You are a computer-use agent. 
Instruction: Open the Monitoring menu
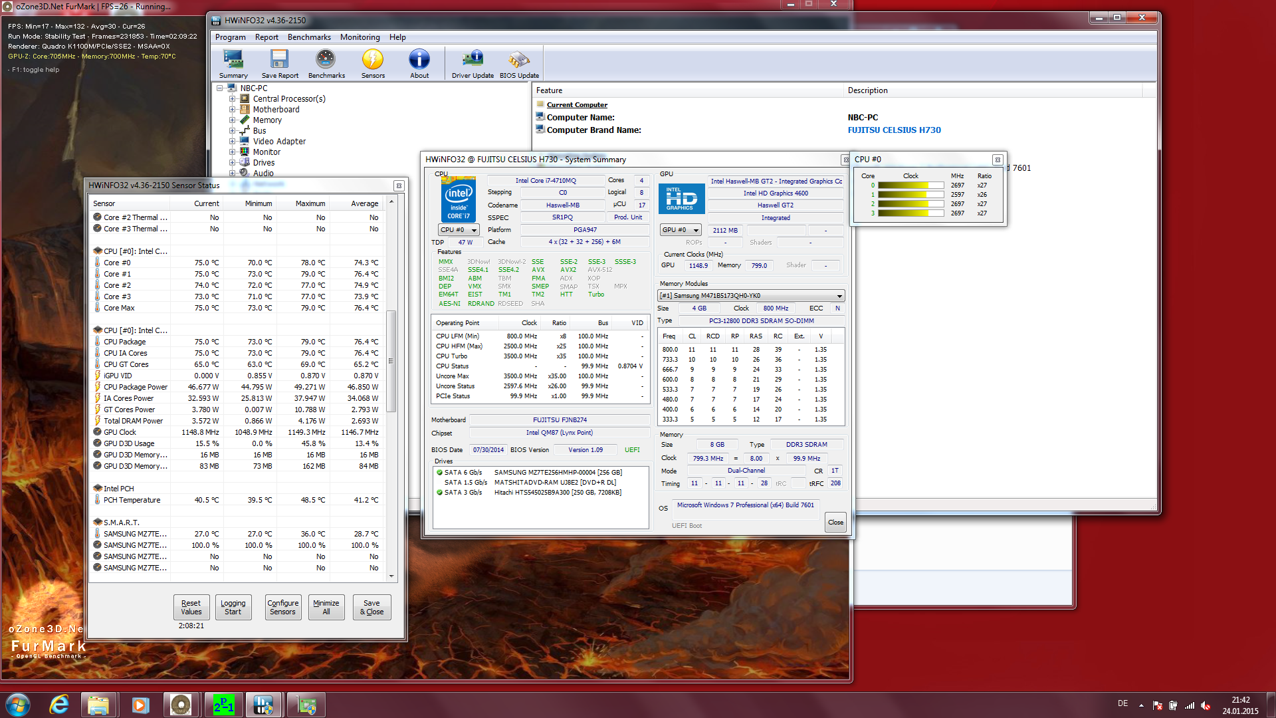pyautogui.click(x=360, y=37)
